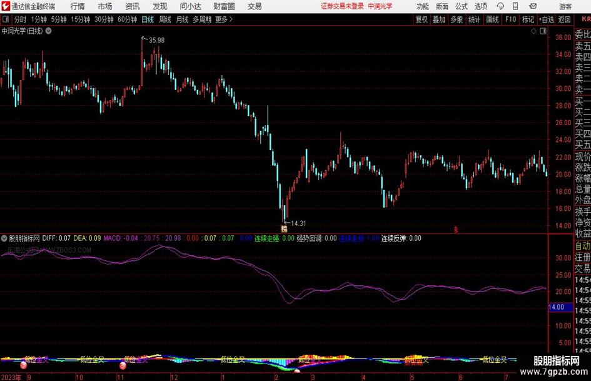591x381 pixels.
Task: Switch to 分时 intraday chart
Action: [x=20, y=19]
